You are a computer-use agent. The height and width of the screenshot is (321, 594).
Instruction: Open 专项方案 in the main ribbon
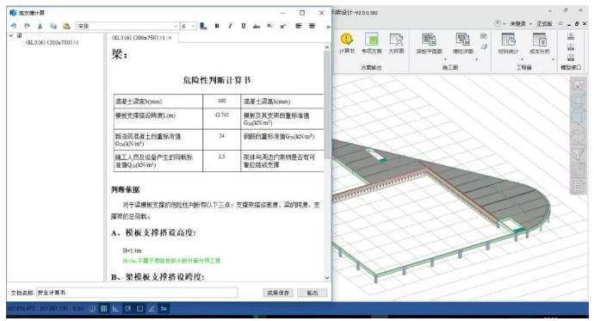tap(372, 44)
